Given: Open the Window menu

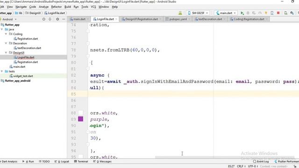Looking at the screenshot, I should (104, 7).
